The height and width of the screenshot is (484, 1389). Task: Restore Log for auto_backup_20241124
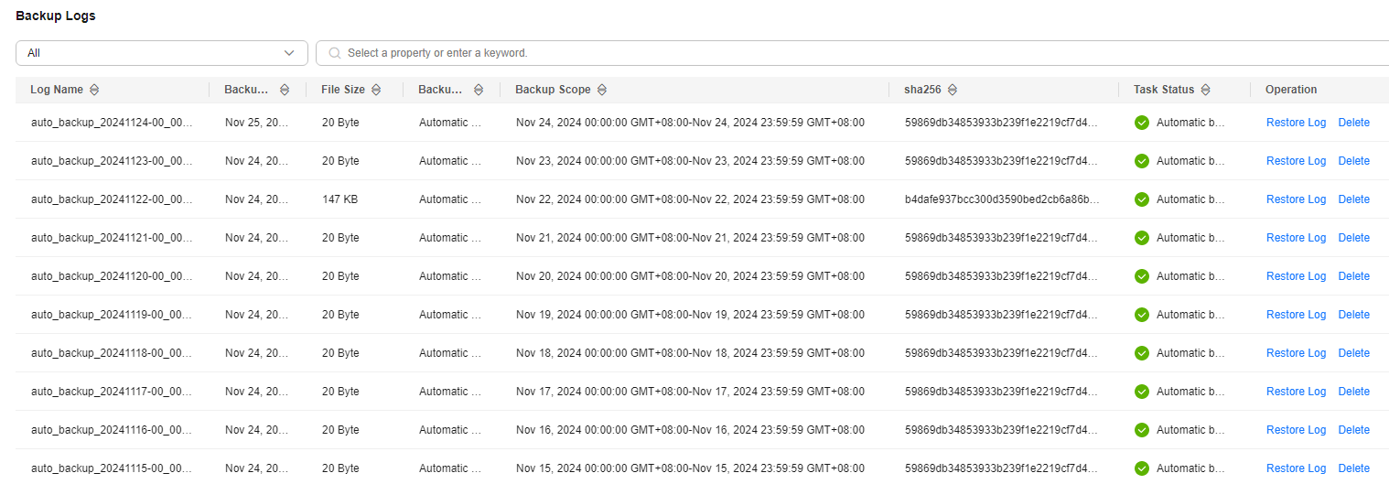click(x=1296, y=123)
